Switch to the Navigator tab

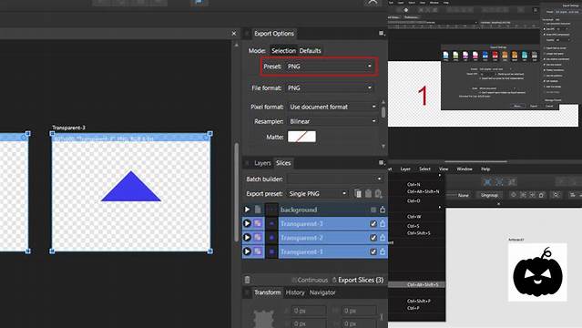(322, 292)
